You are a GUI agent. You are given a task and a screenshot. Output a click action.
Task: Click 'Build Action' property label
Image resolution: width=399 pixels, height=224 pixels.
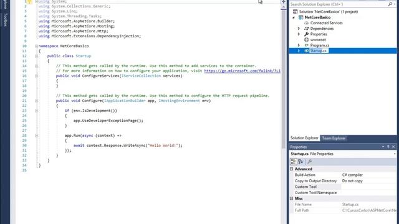(x=305, y=175)
